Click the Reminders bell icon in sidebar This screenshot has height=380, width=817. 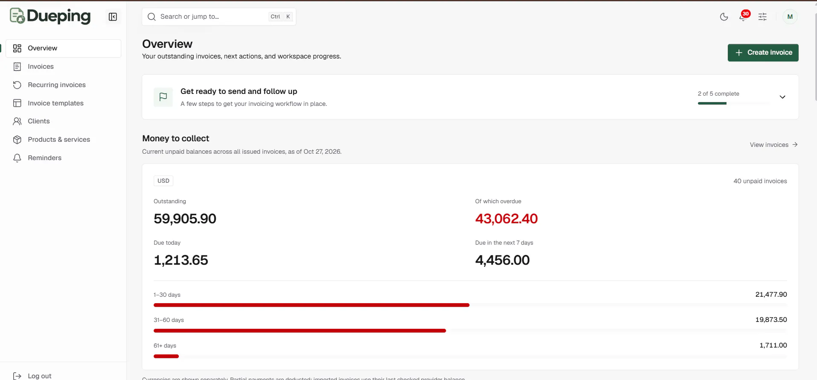[x=17, y=158]
